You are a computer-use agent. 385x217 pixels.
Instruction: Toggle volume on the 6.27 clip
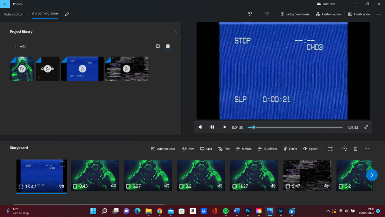[x=167, y=186]
